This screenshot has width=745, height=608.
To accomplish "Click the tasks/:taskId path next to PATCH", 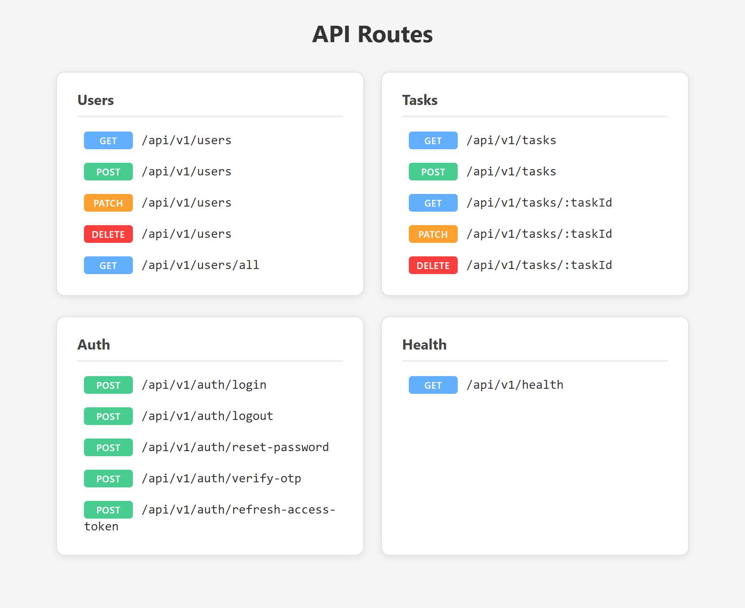I will pos(539,234).
